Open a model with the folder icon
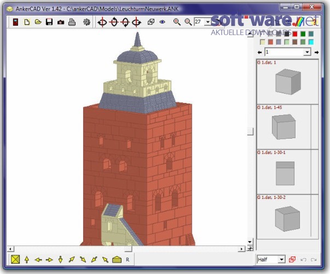Image resolution: width=330 pixels, height=274 pixels. (38, 22)
